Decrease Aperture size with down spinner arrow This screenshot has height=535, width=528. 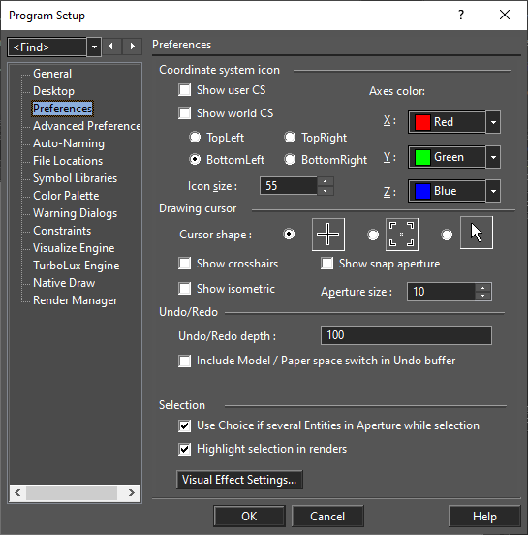click(483, 296)
